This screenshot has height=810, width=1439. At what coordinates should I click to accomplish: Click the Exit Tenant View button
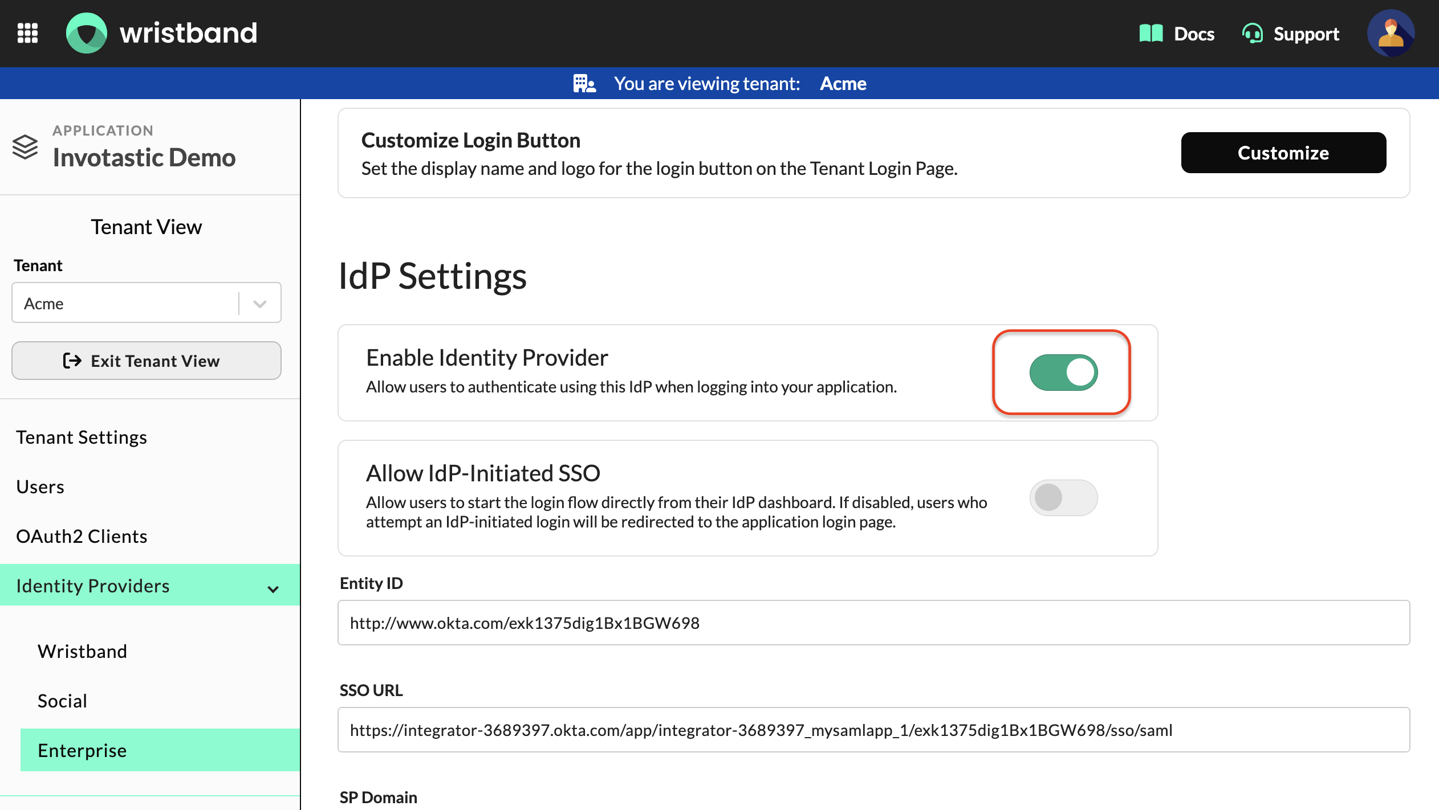[x=147, y=361]
